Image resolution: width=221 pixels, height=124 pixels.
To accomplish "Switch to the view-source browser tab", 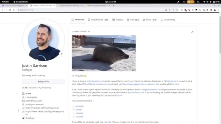I will pyautogui.click(x=97, y=6).
